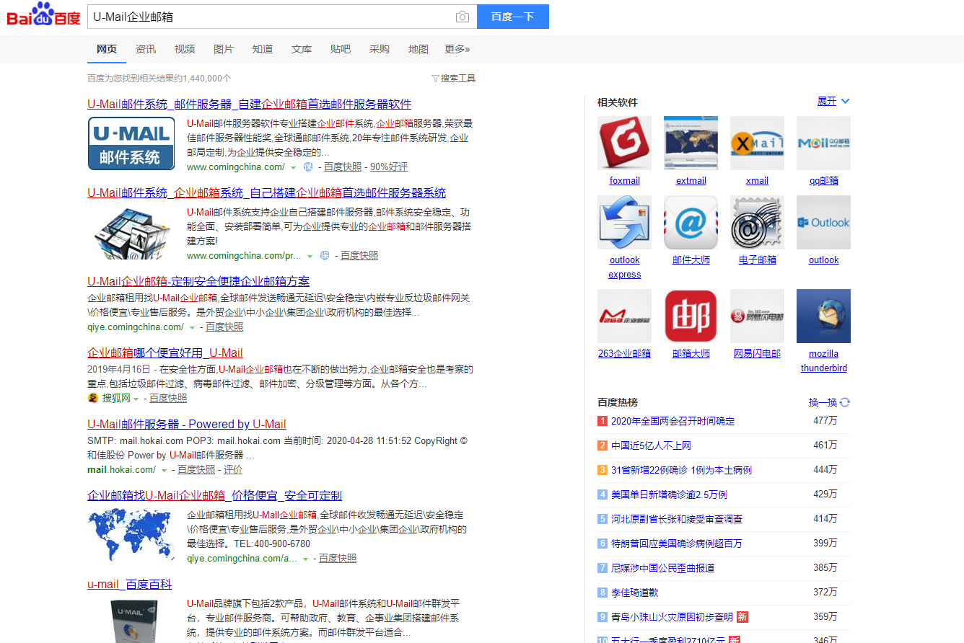Open hot topic 青岛小珠山火灾原因初步查明
964x643 pixels.
point(672,617)
